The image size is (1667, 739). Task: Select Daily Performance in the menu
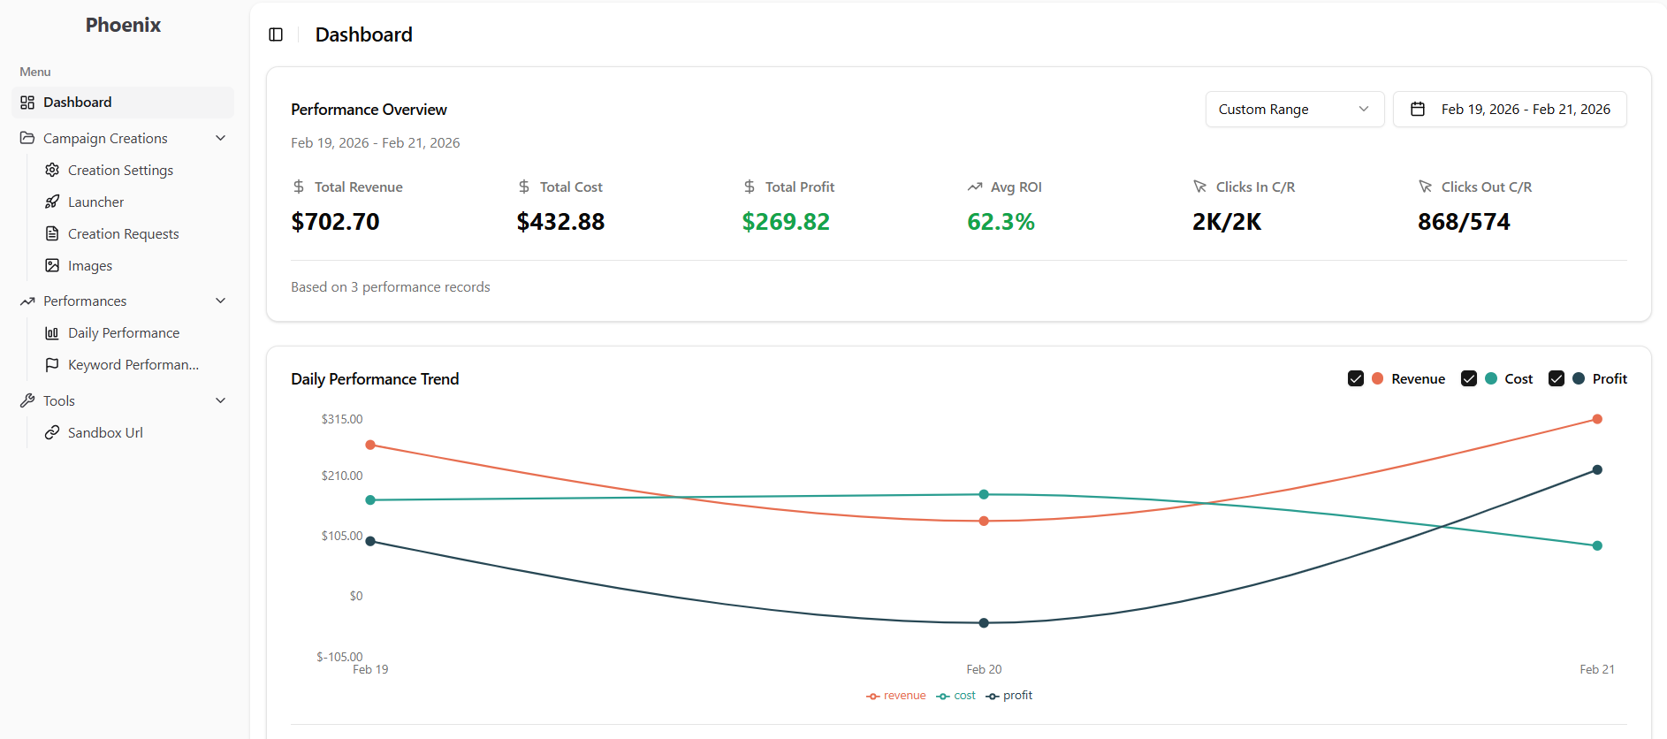click(x=123, y=332)
